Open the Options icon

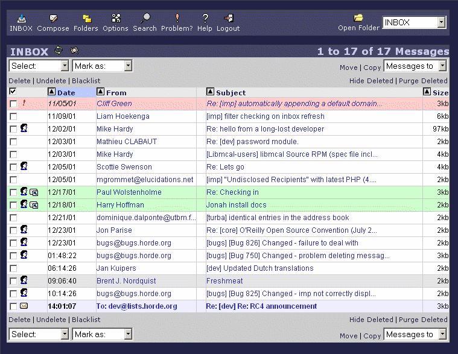[x=116, y=18]
